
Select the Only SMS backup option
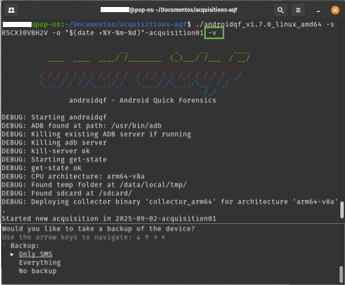coord(35,254)
